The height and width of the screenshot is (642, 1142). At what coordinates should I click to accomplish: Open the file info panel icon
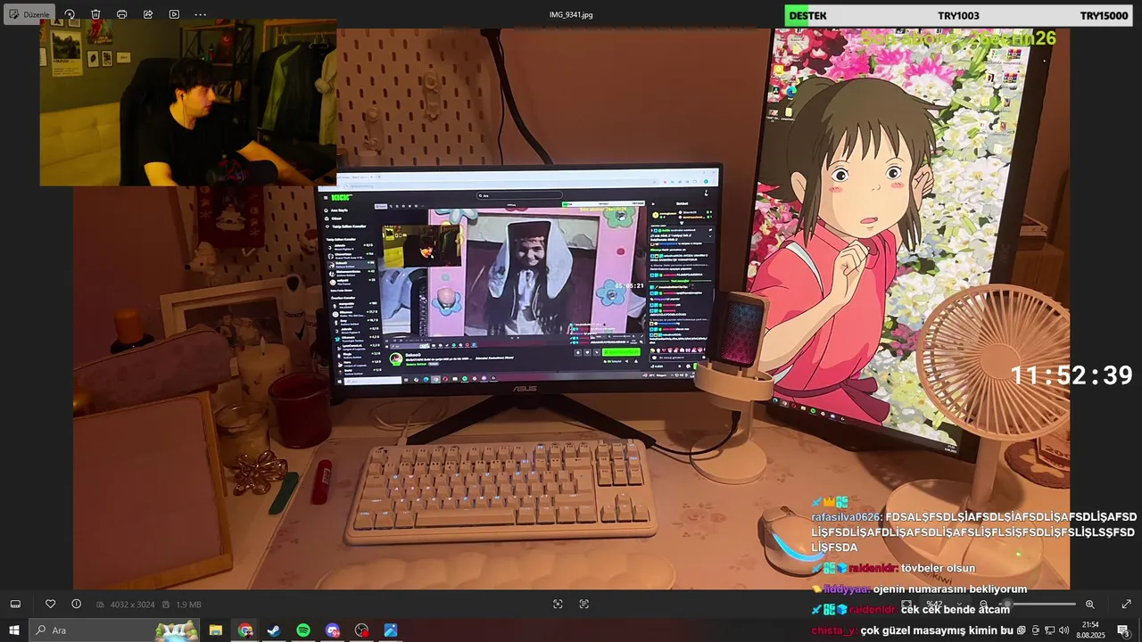click(x=76, y=604)
